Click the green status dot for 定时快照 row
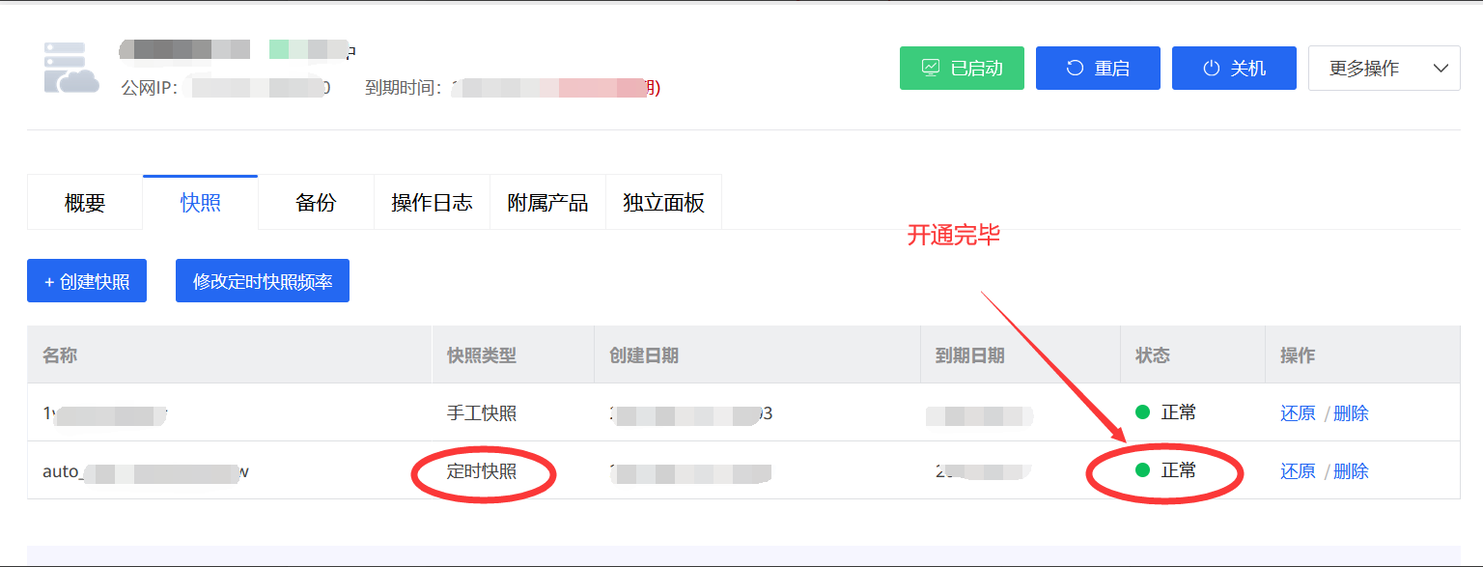 pyautogui.click(x=1143, y=470)
